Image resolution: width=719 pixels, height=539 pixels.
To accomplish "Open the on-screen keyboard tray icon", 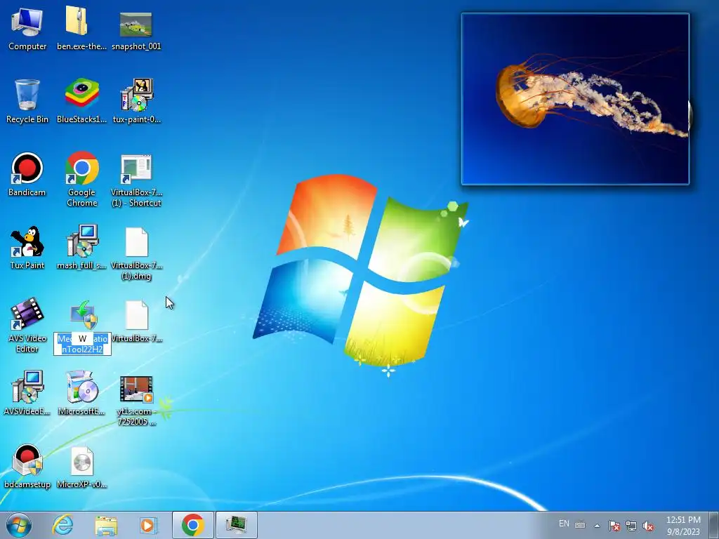I will (580, 525).
